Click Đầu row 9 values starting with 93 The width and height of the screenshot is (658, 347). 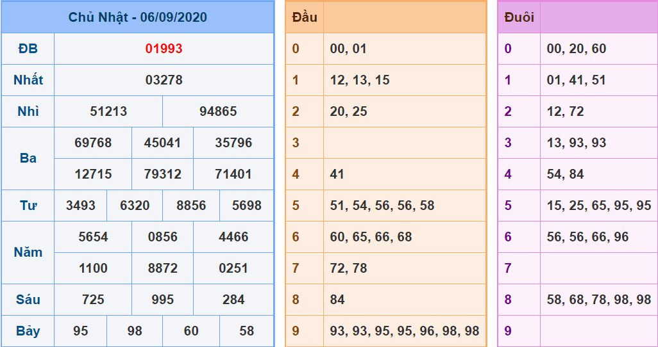[404, 331]
